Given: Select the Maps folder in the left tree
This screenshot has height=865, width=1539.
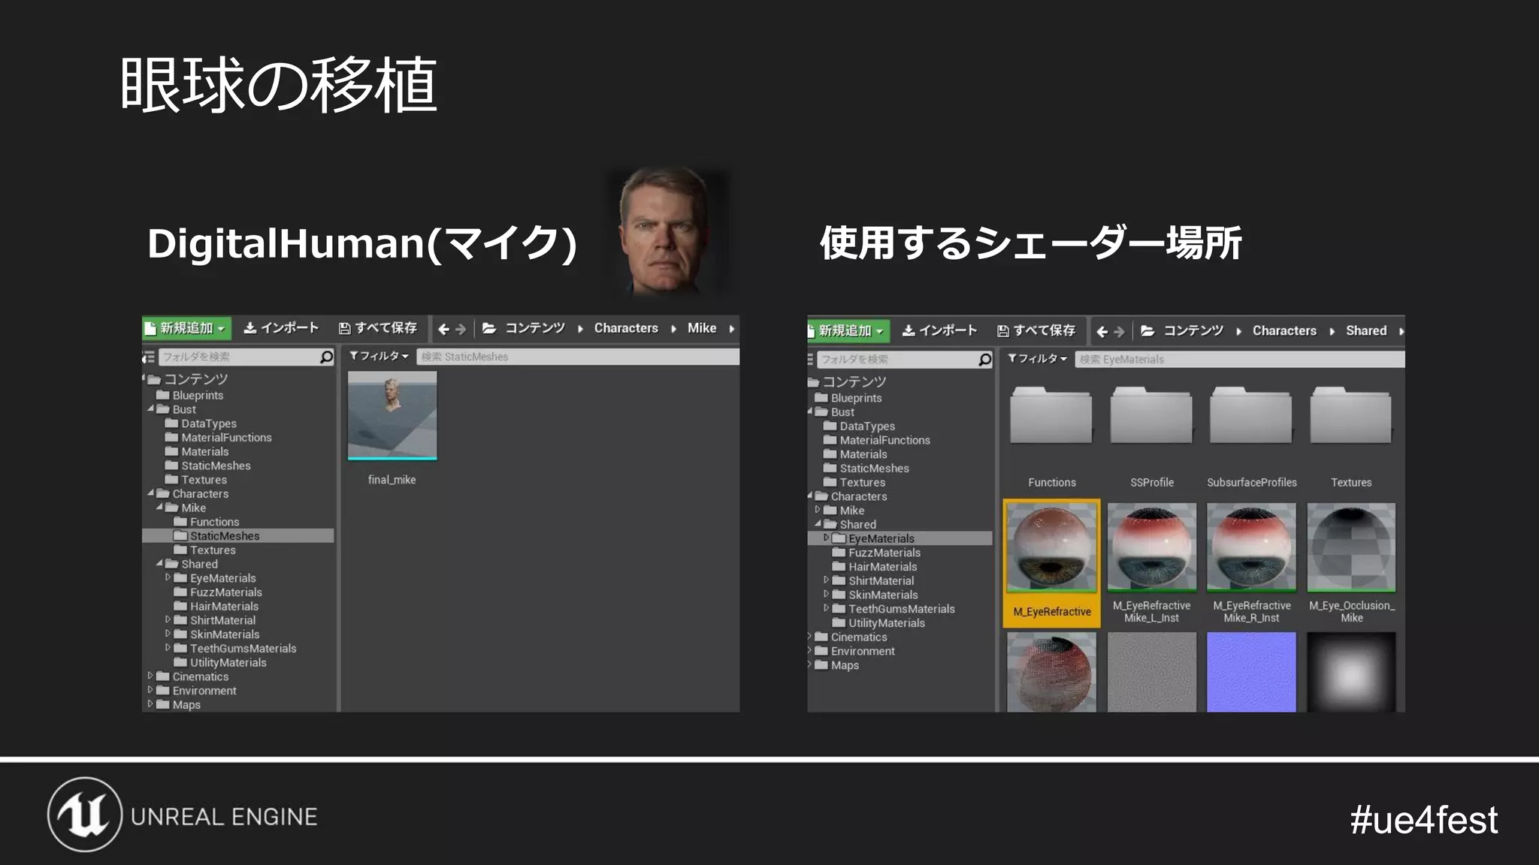Looking at the screenshot, I should click(x=186, y=704).
